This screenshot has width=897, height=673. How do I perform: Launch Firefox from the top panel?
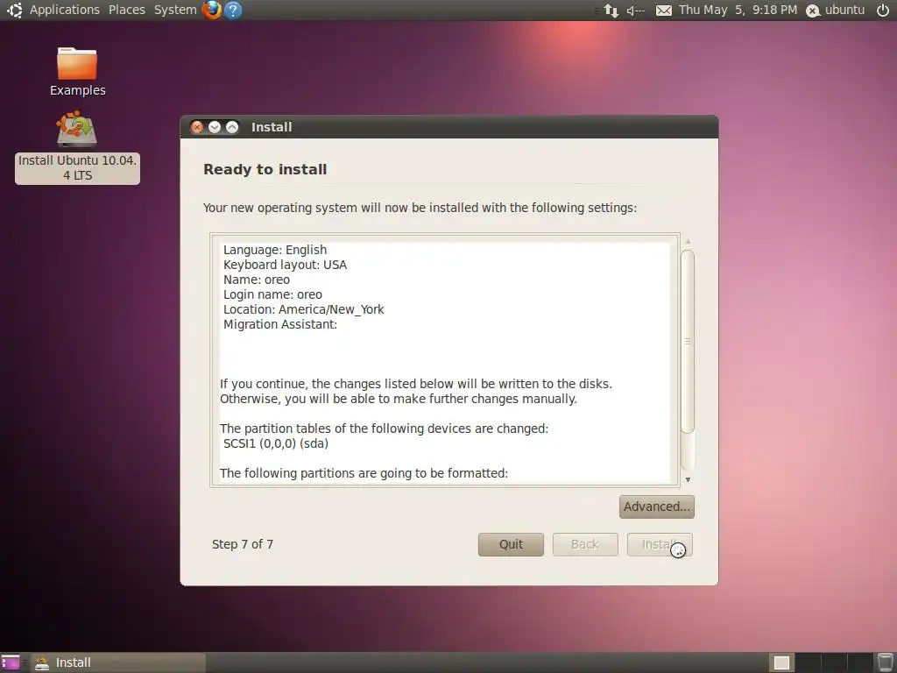[x=212, y=10]
